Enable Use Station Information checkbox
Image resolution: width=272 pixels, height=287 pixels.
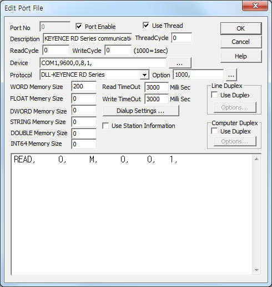pyautogui.click(x=105, y=126)
